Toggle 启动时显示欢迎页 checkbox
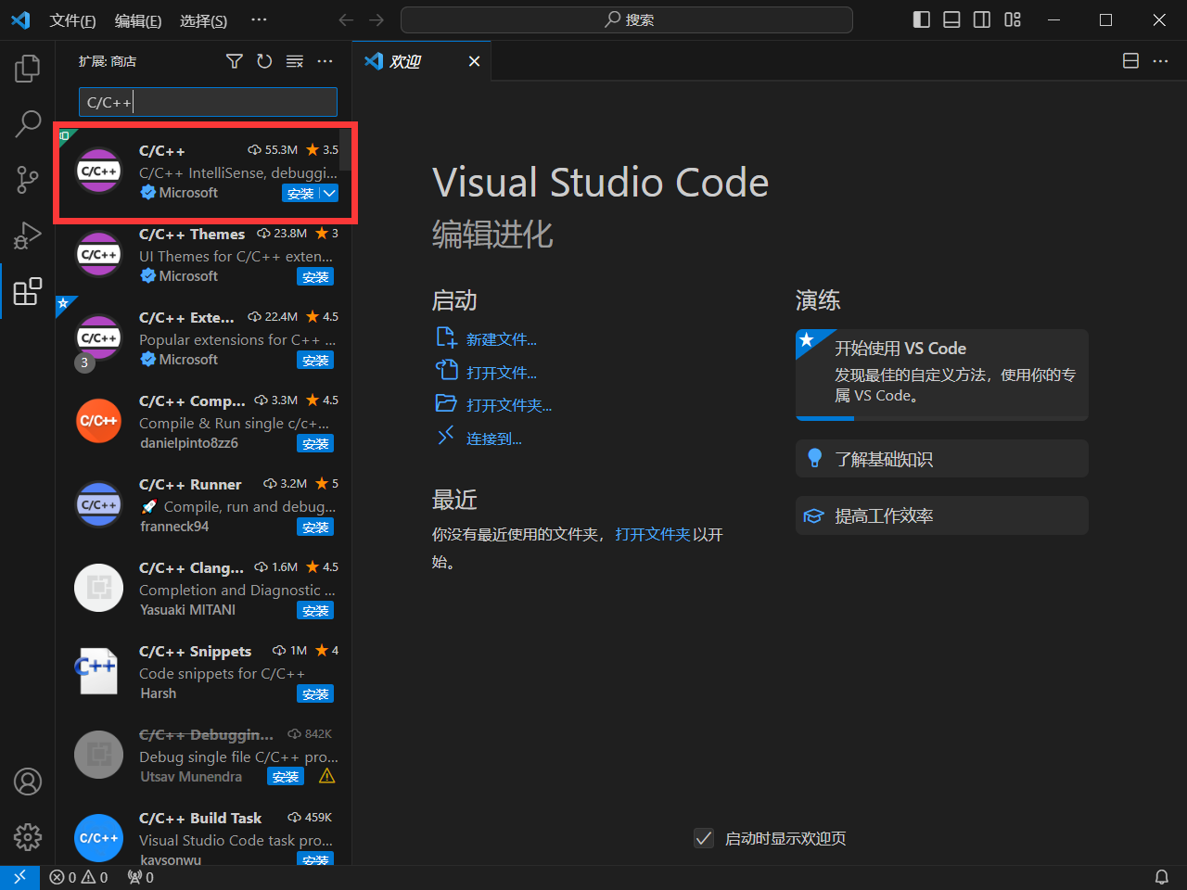Screen dimensions: 1187x890 704,838
